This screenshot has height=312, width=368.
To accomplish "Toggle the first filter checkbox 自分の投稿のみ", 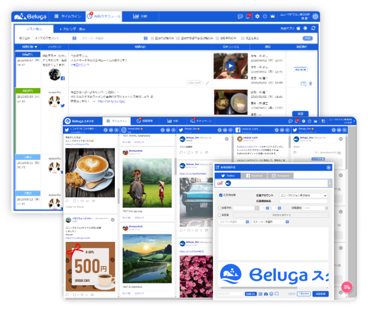I will (x=153, y=38).
